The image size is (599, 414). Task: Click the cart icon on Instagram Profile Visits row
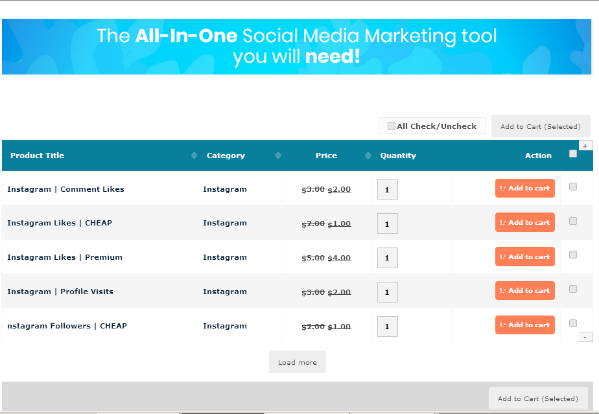502,290
